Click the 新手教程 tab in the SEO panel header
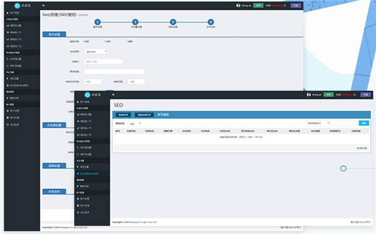The width and height of the screenshot is (376, 234). (x=164, y=114)
